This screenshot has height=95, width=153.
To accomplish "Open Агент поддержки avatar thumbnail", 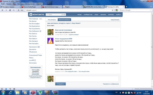I will click(50, 41).
